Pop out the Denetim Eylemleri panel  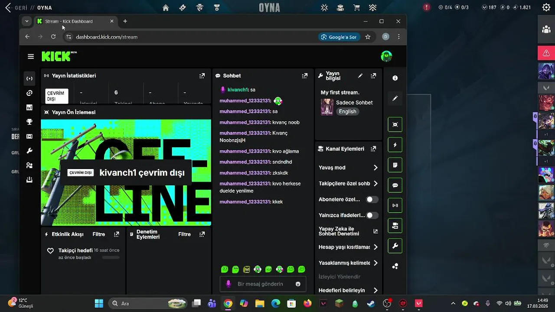[x=202, y=234]
